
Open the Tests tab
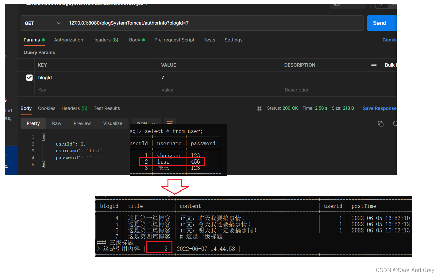click(x=210, y=40)
